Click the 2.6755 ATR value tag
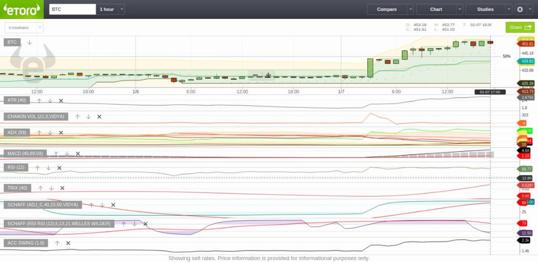538x262 pixels. pyautogui.click(x=525, y=97)
